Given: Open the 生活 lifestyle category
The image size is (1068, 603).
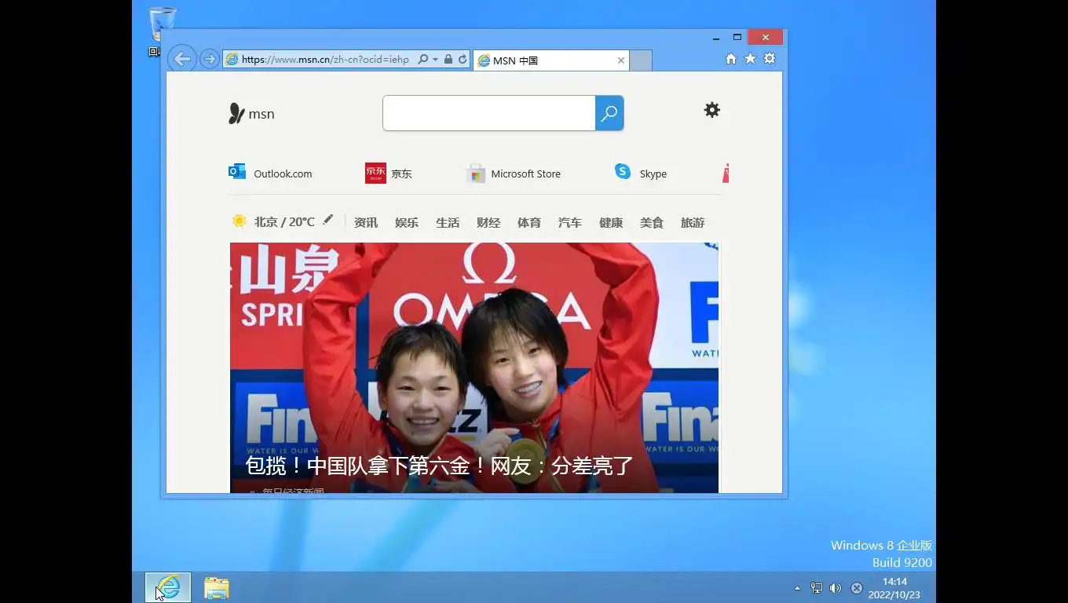Looking at the screenshot, I should (448, 223).
